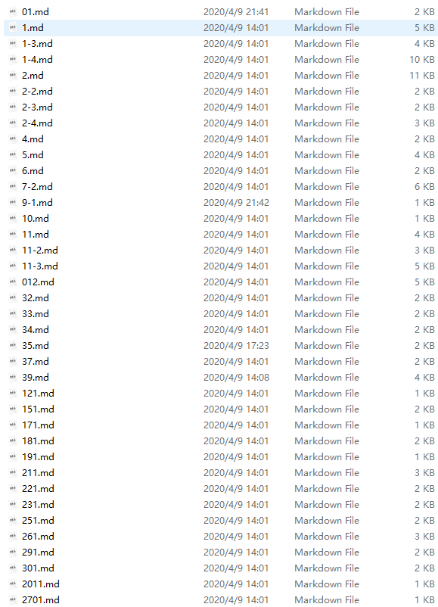This screenshot has height=607, width=438.
Task: Click the 2011.md file name
Action: click(41, 584)
